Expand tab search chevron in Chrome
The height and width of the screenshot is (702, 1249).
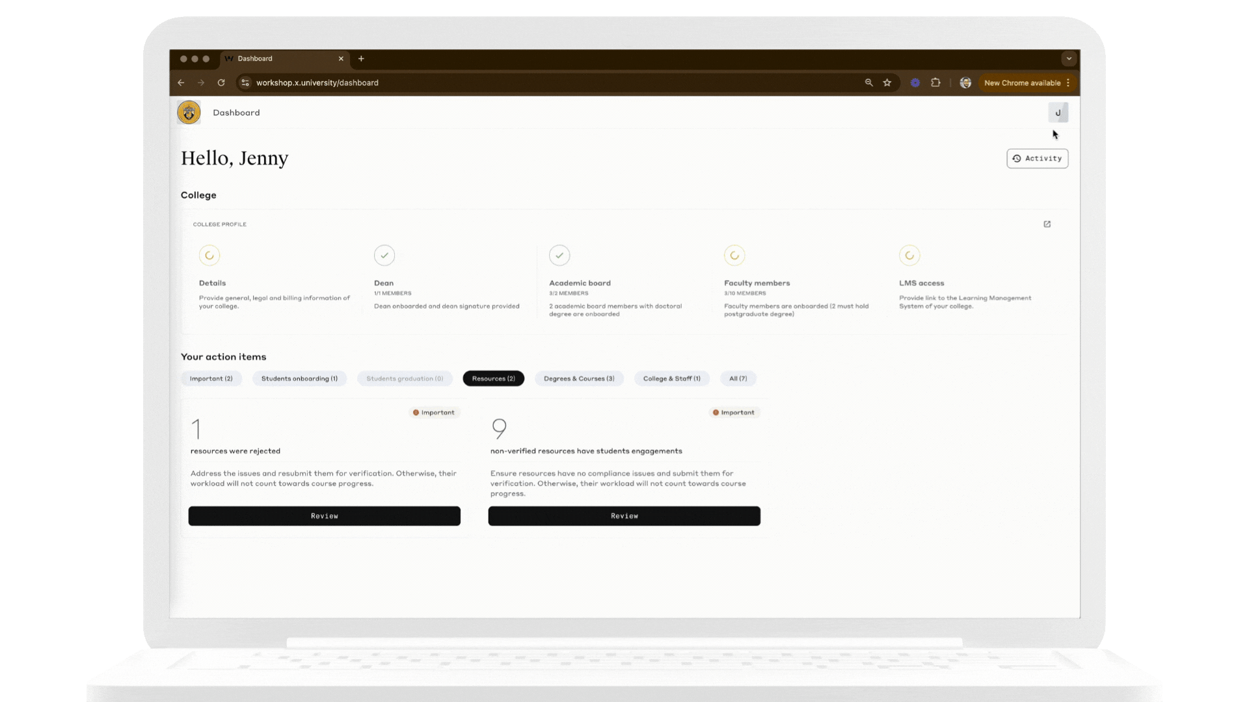click(1069, 58)
